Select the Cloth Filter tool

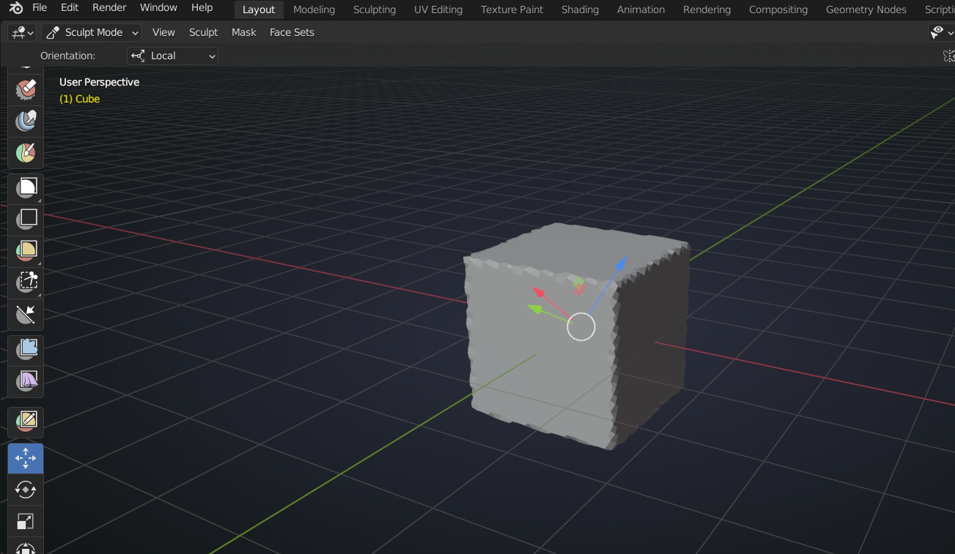click(26, 381)
